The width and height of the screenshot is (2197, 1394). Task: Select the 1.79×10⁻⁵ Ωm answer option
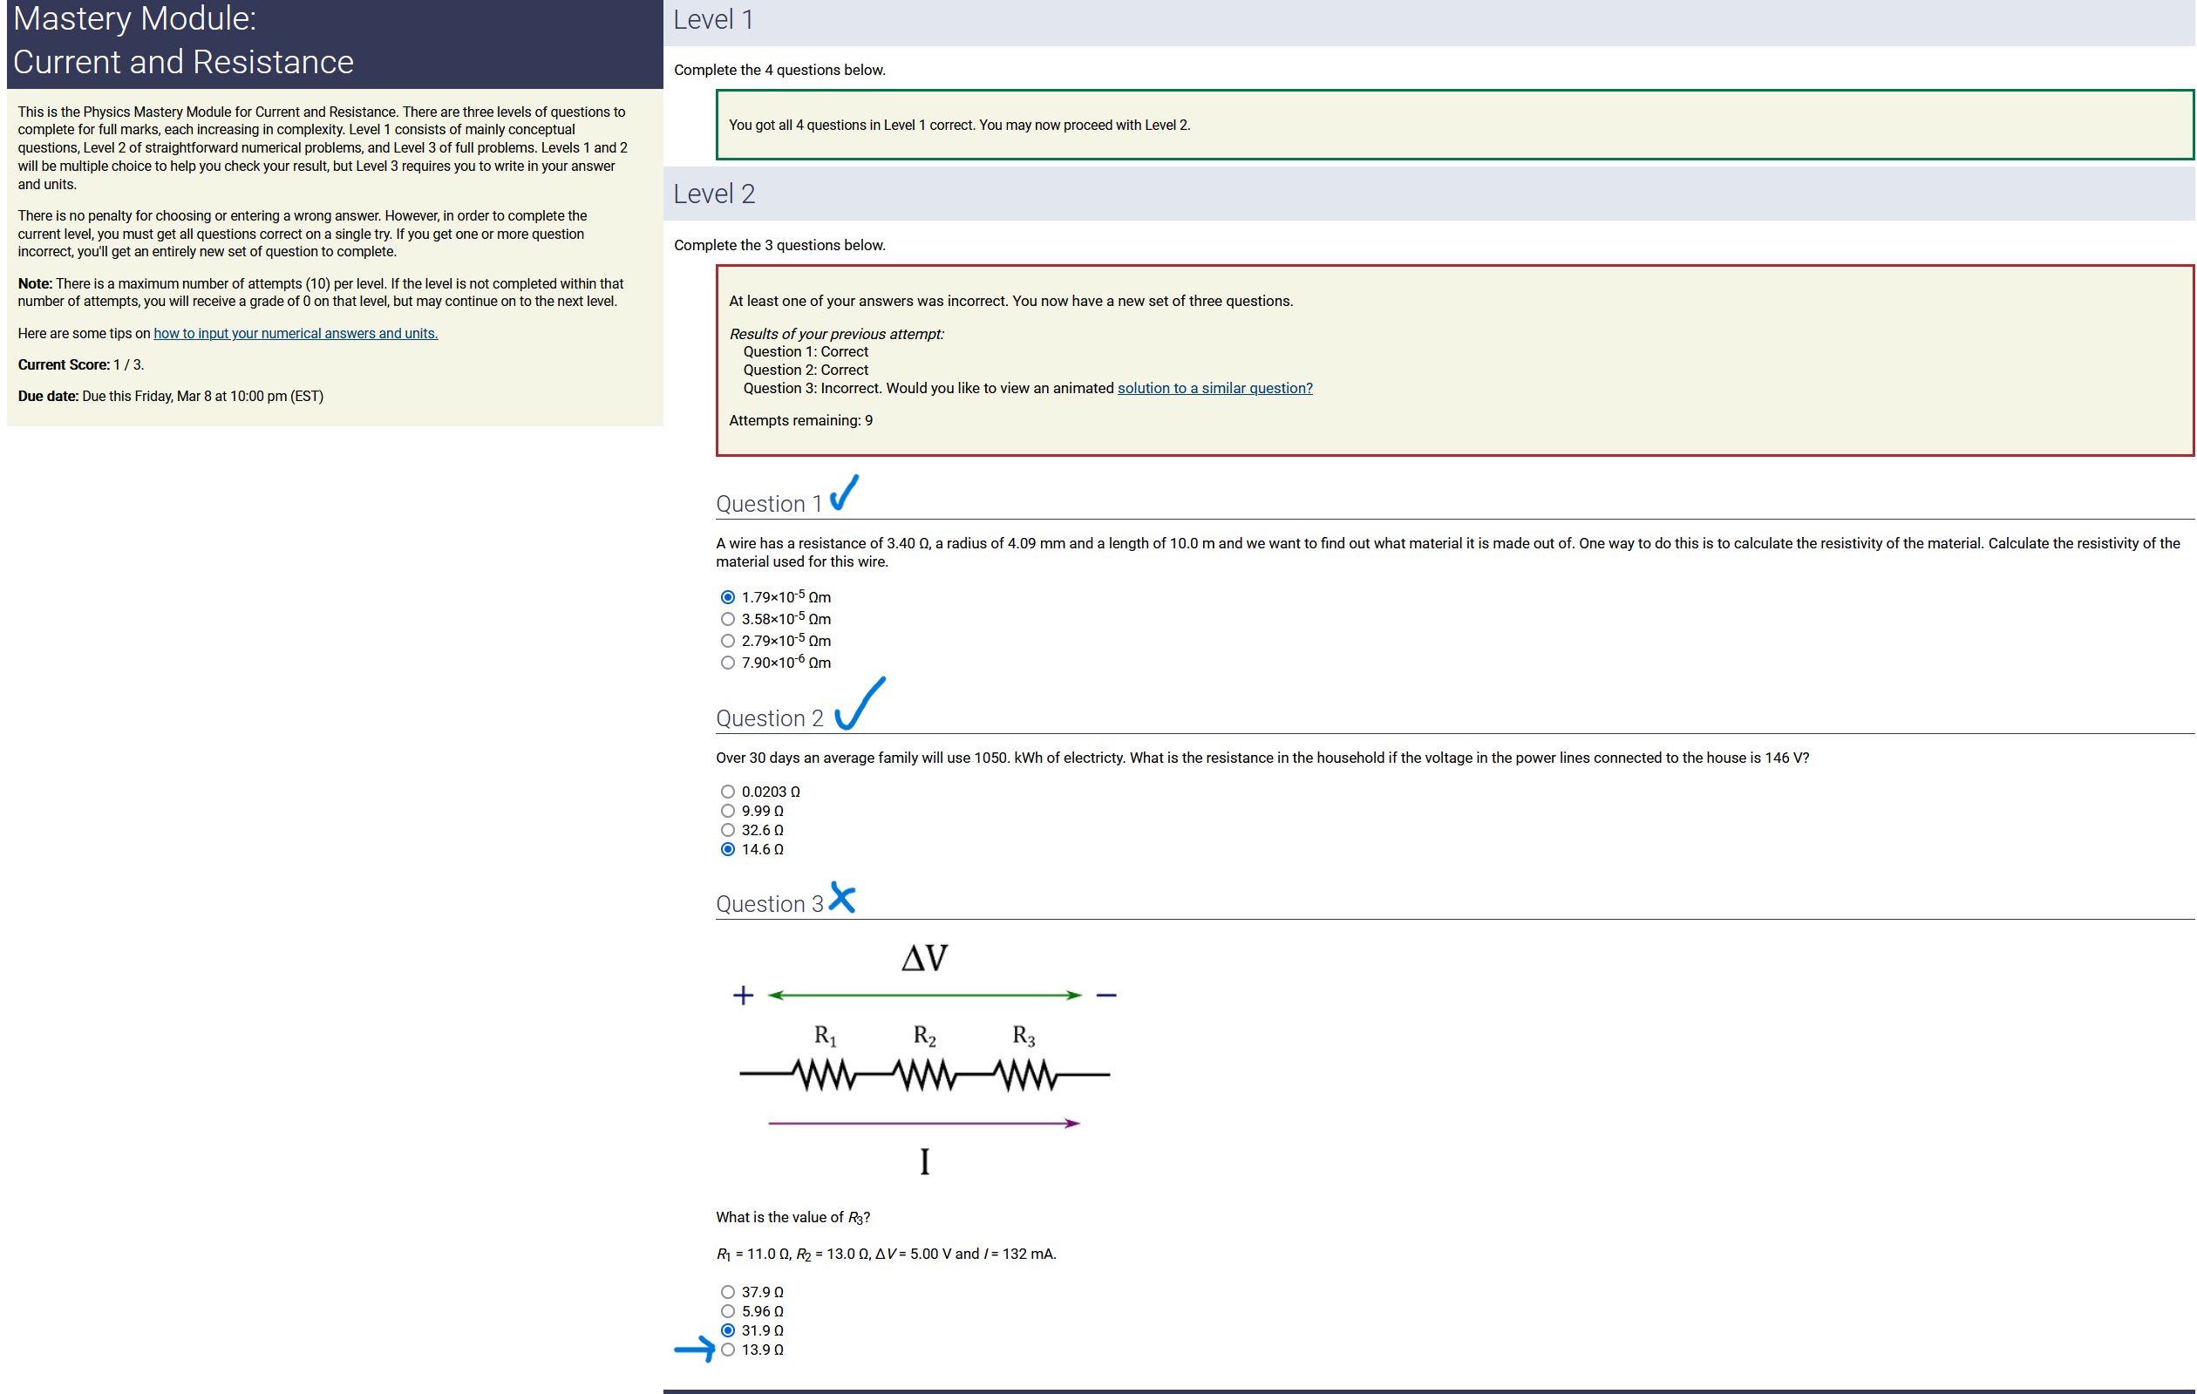pos(727,597)
